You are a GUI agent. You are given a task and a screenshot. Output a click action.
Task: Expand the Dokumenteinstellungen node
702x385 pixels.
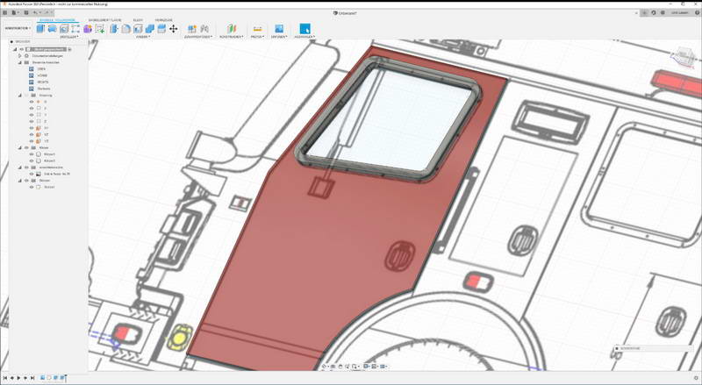point(19,56)
